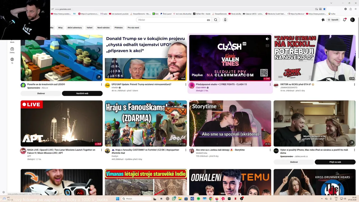Open options for Hraju s fanoušky CUSTOMKY video
359x202 pixels.
click(x=186, y=150)
